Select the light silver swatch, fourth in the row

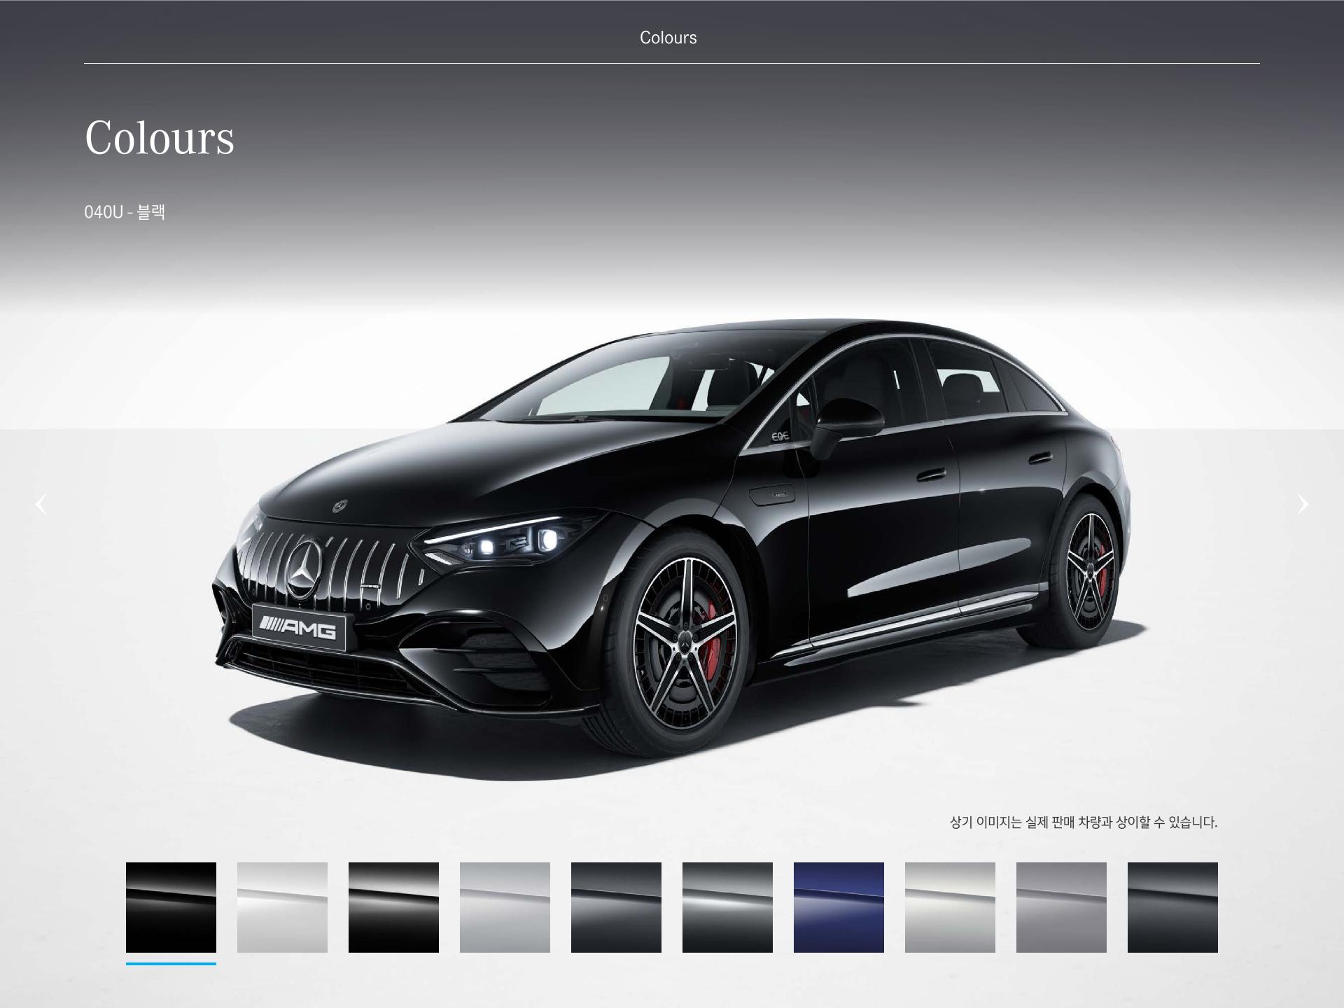[x=505, y=907]
